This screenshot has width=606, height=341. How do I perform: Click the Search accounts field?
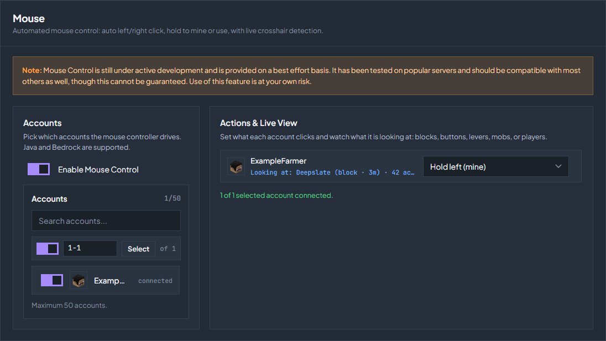tap(106, 221)
